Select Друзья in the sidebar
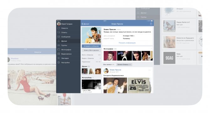210x113 pixels. pos(68,41)
